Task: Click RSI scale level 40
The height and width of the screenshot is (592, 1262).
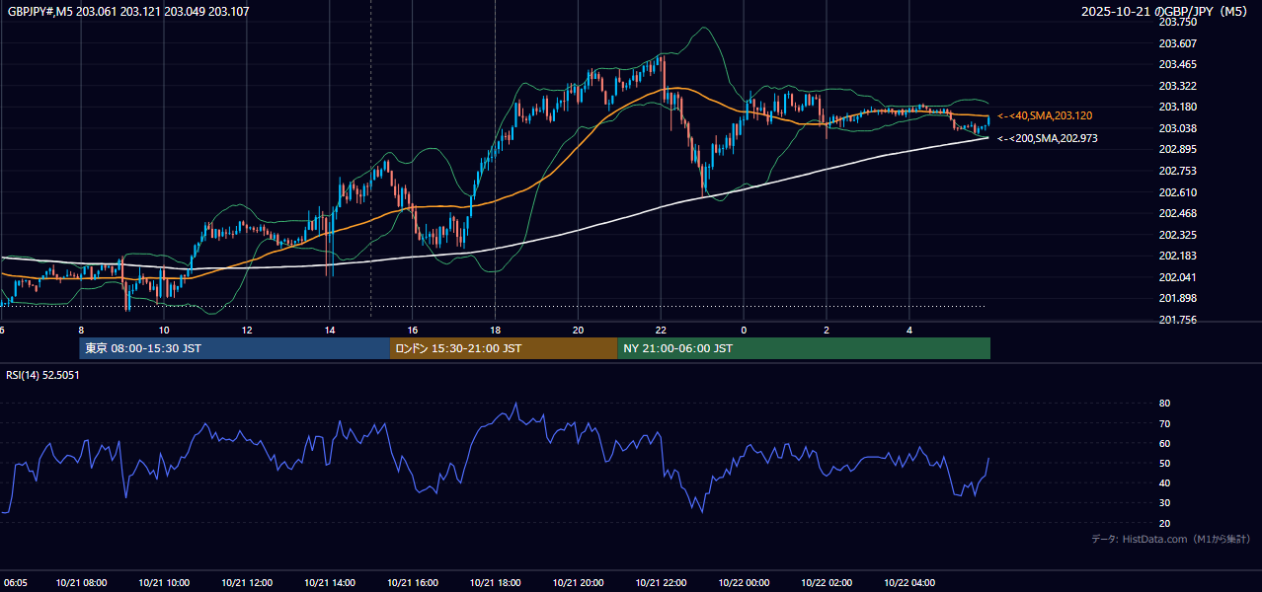Action: 1164,482
